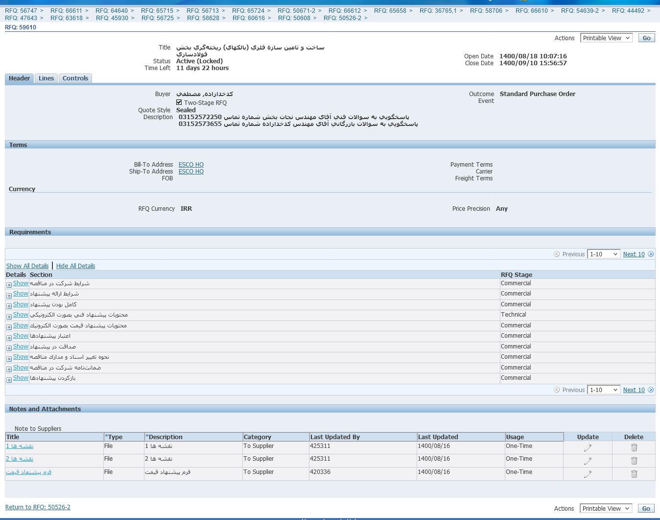This screenshot has width=660, height=520.
Task: Expand plus icon for محتویات پیشنهاد قیمت row
Action: (x=9, y=327)
